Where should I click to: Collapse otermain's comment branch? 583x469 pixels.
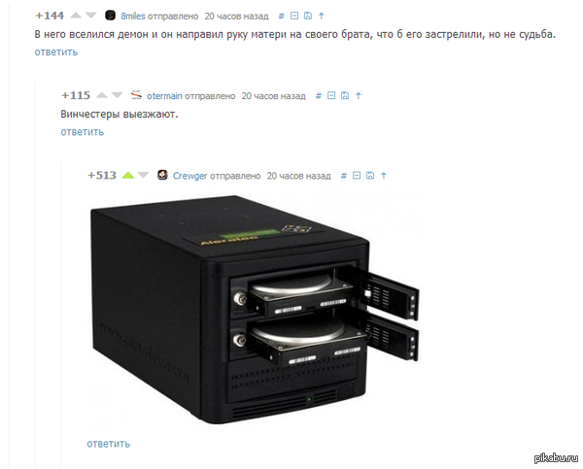click(x=331, y=95)
